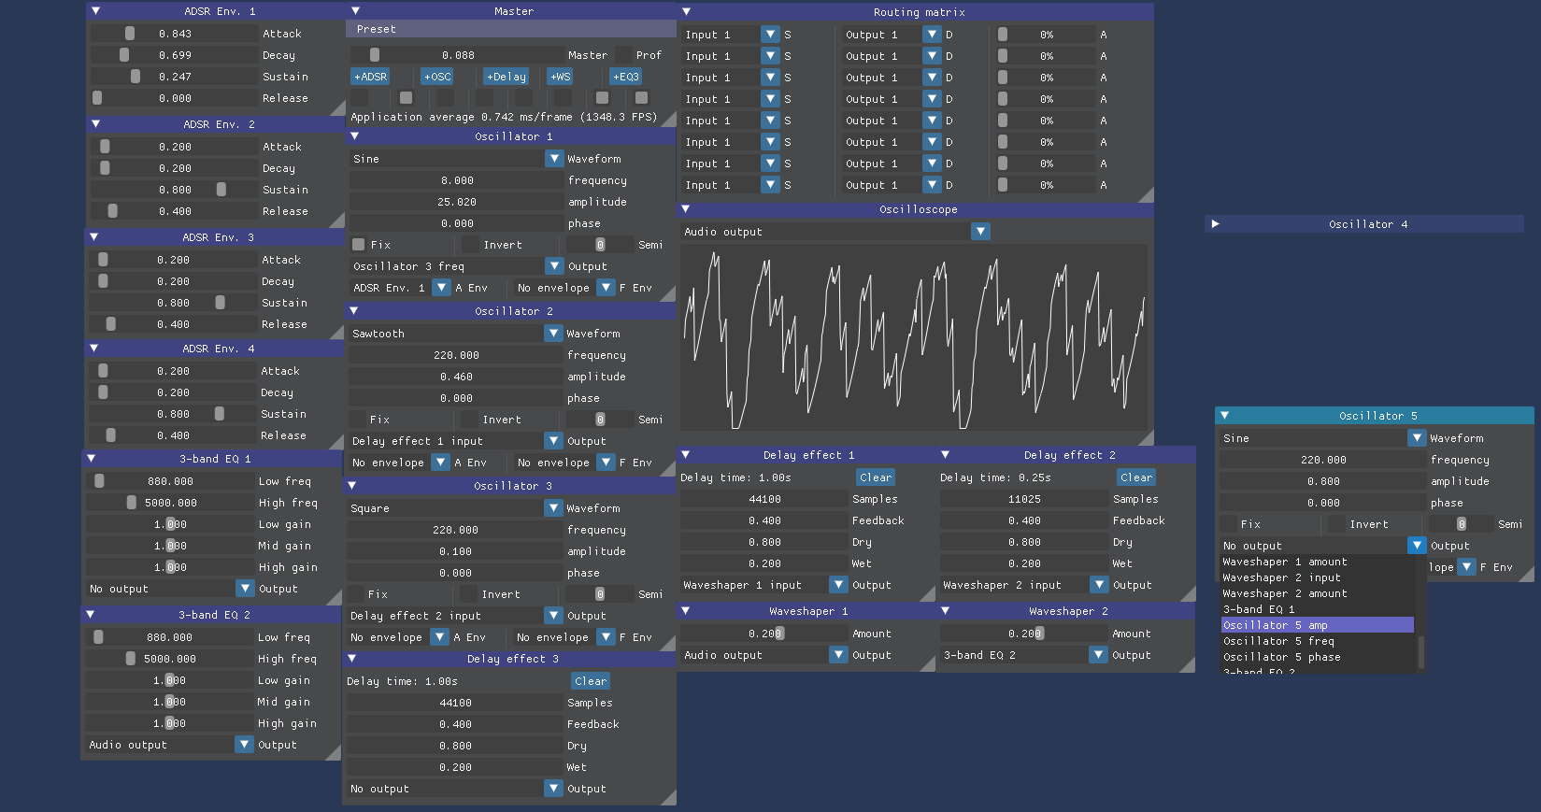
Task: Collapse the ADSR Env. 4 panel triangle
Action: click(94, 348)
